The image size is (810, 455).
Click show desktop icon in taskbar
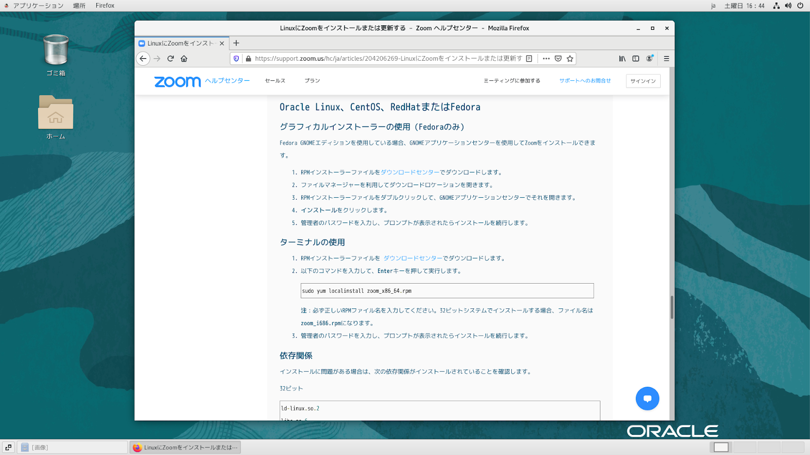pyautogui.click(x=8, y=447)
